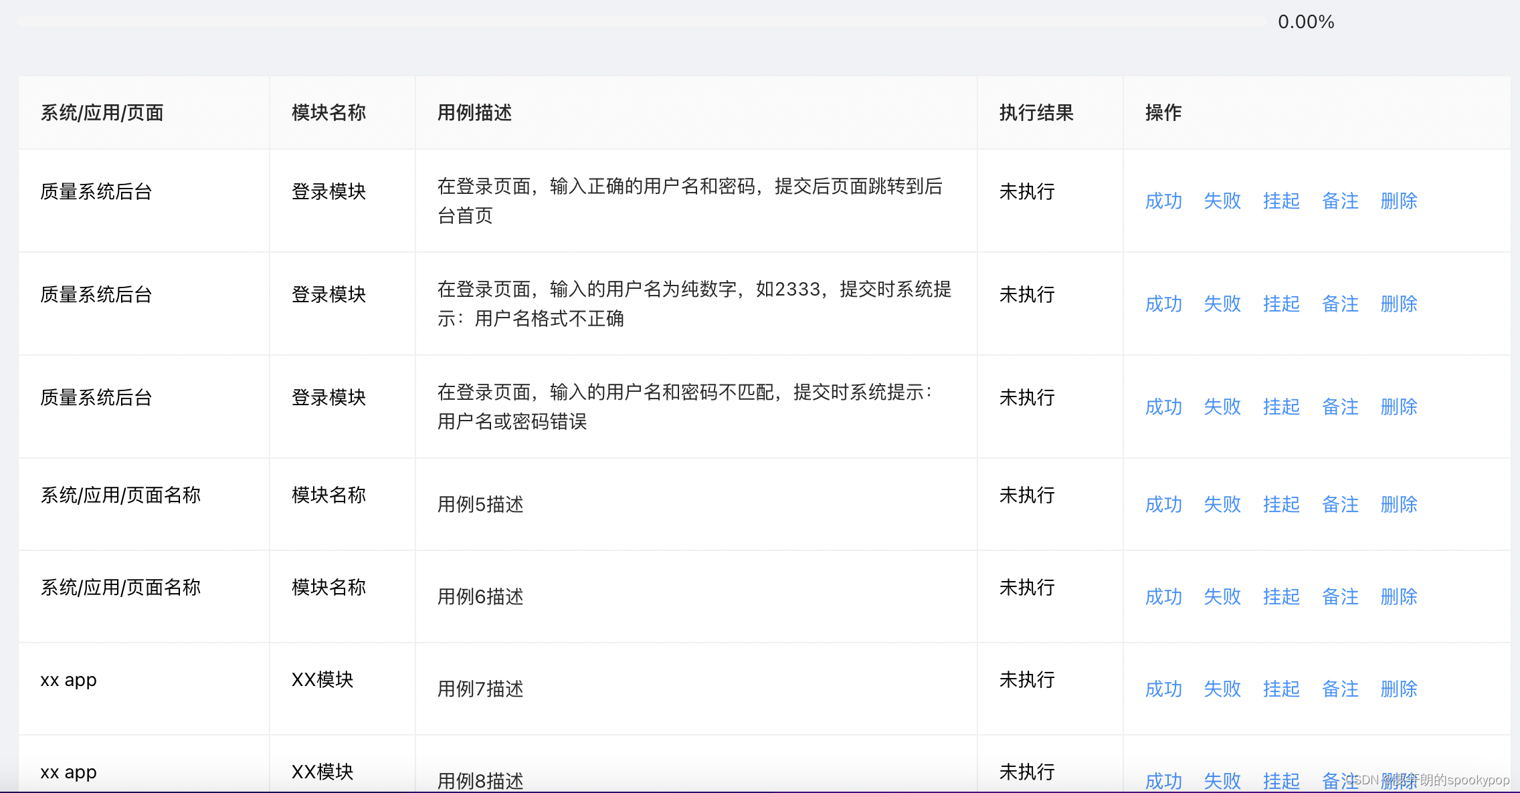Mark the 用例7描述 row as 成功
Screen dimensions: 1520x793
(x=1163, y=689)
